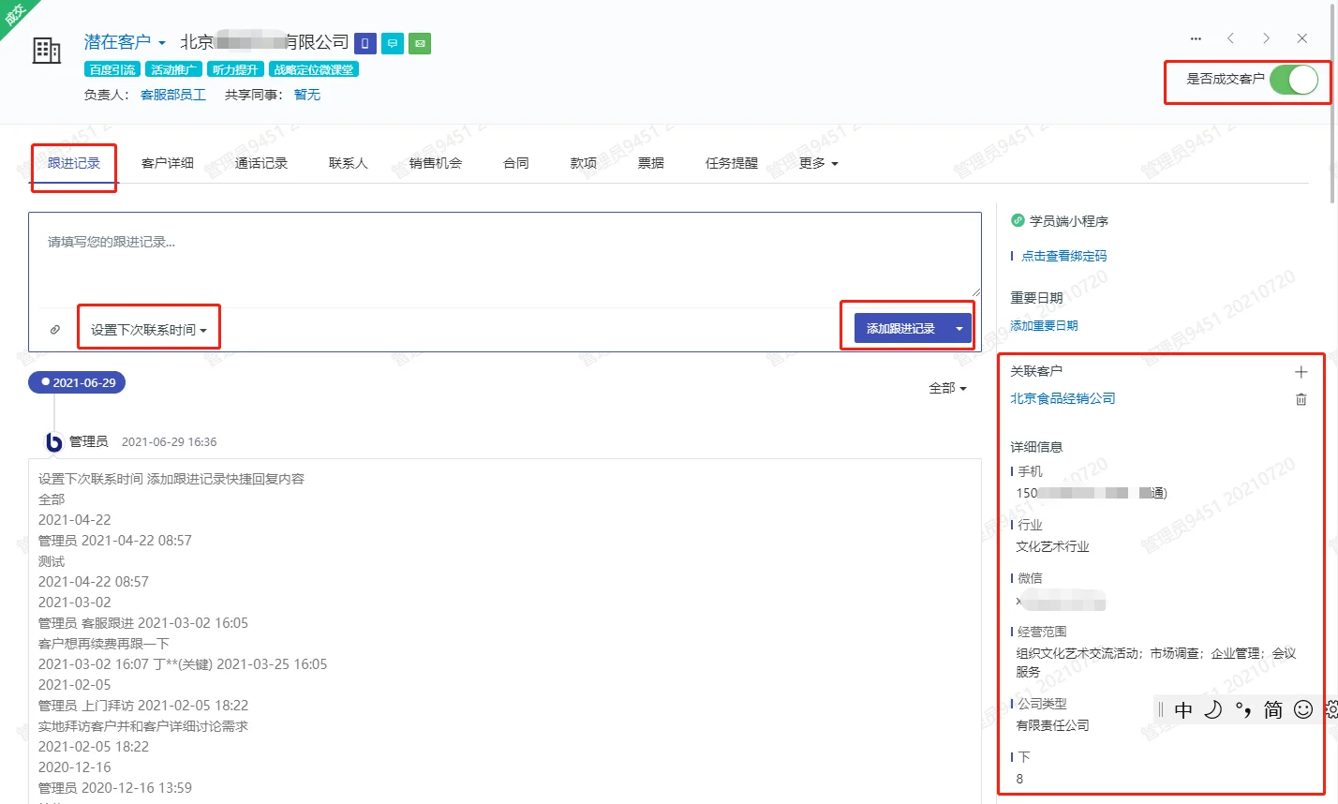Click the 战略定位微课堂 tag
1338x804 pixels.
coord(314,69)
